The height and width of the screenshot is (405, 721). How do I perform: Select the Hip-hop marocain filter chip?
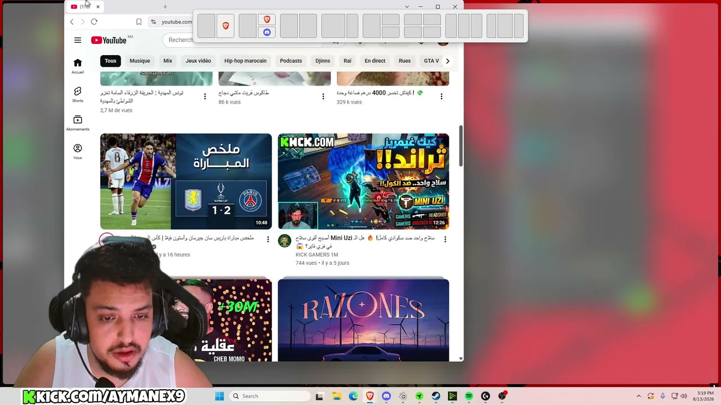point(246,61)
